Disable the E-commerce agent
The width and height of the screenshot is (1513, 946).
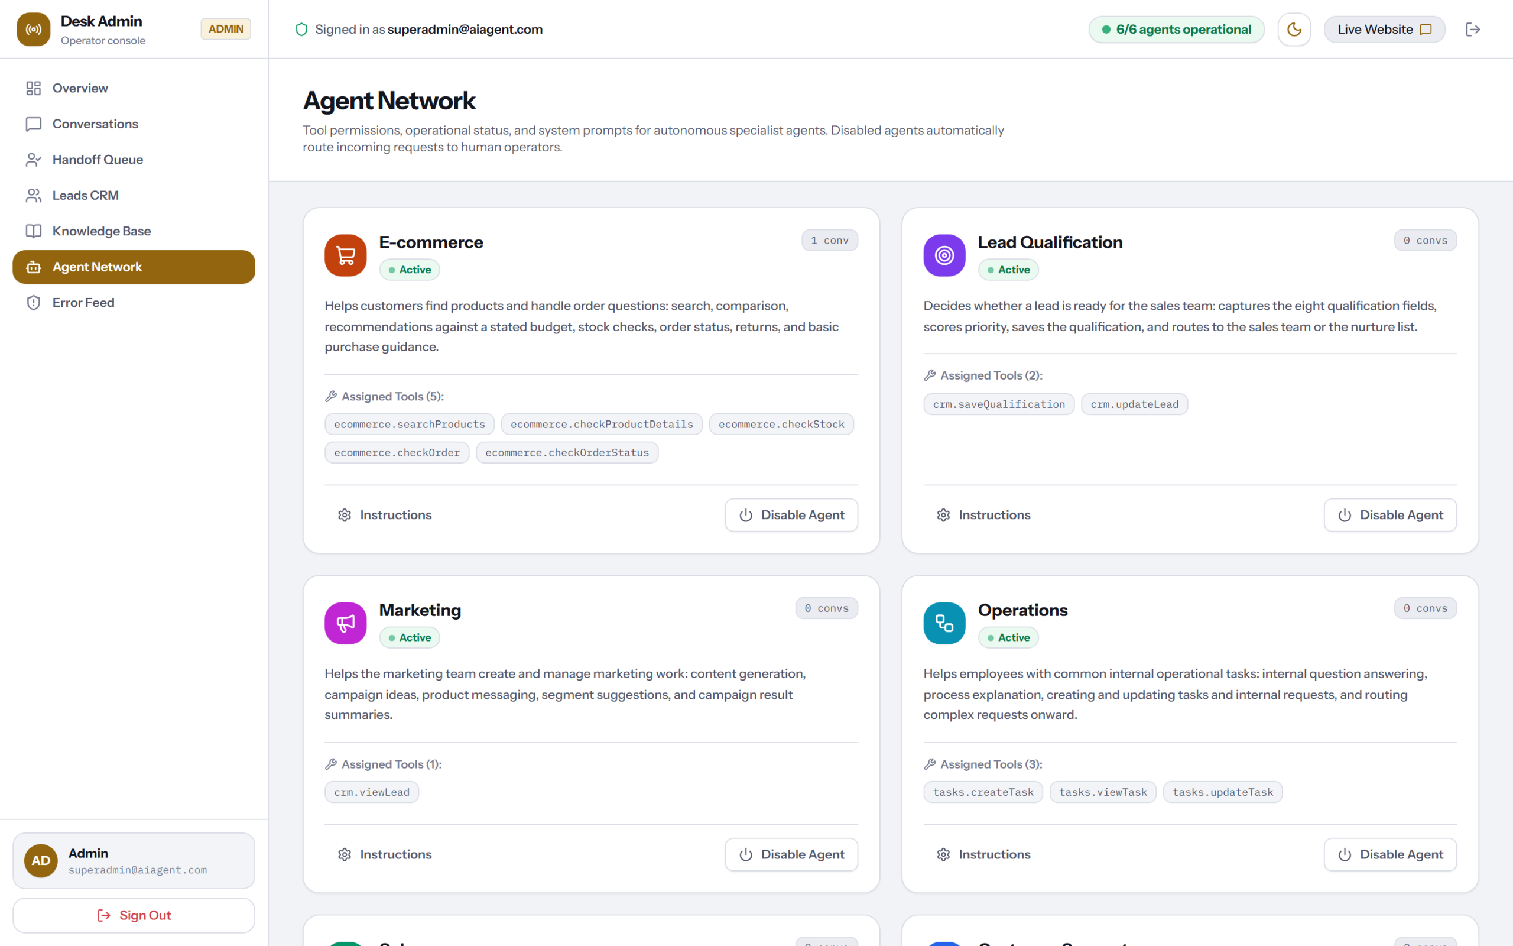791,515
